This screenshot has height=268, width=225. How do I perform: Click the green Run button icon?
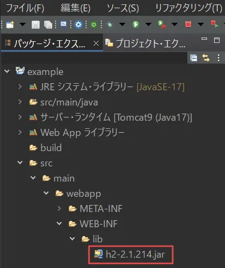136,24
